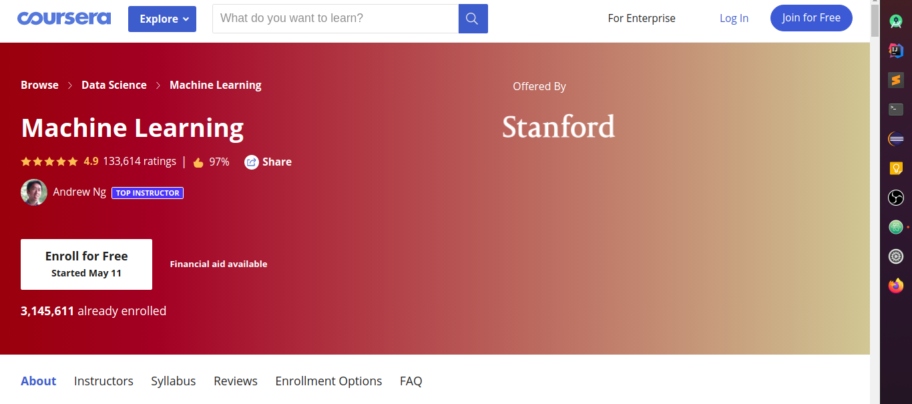Open Android Studio from the dock
The height and width of the screenshot is (404, 912).
click(896, 21)
